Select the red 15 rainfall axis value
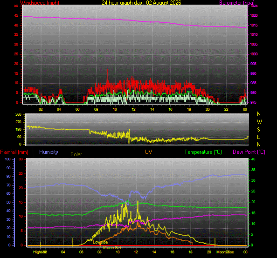The image size is (277, 258). [x=21, y=202]
